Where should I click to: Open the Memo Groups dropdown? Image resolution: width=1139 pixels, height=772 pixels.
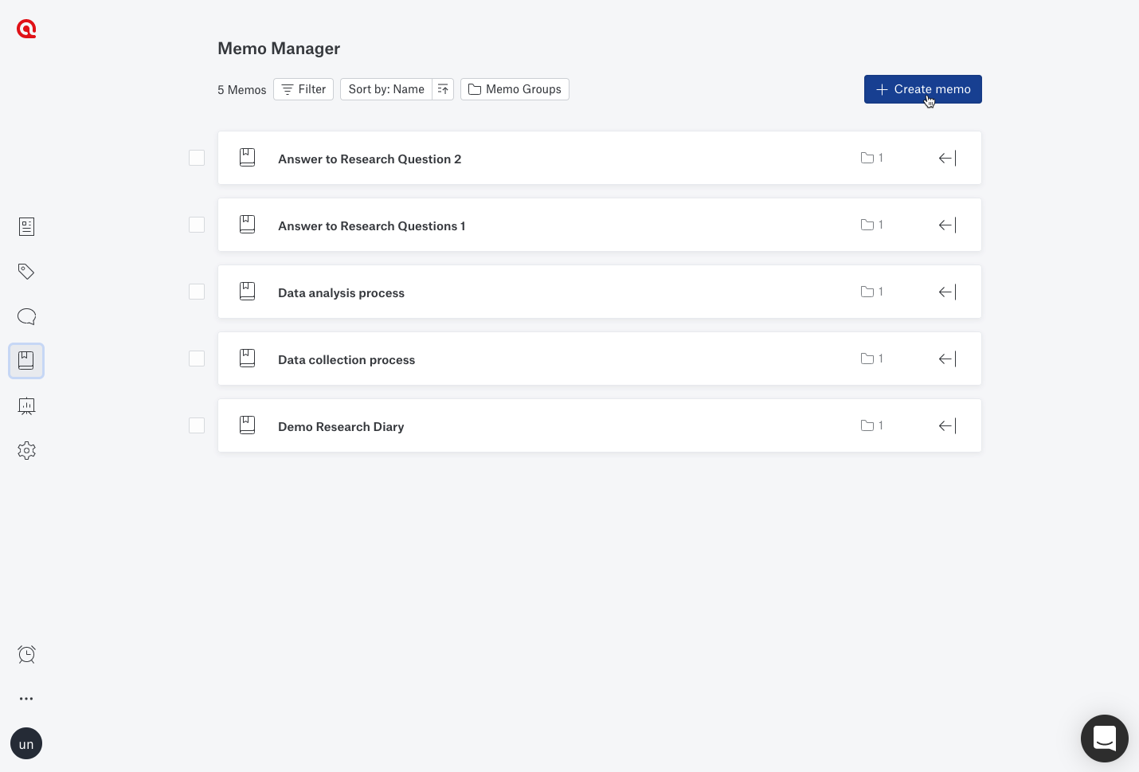tap(515, 89)
